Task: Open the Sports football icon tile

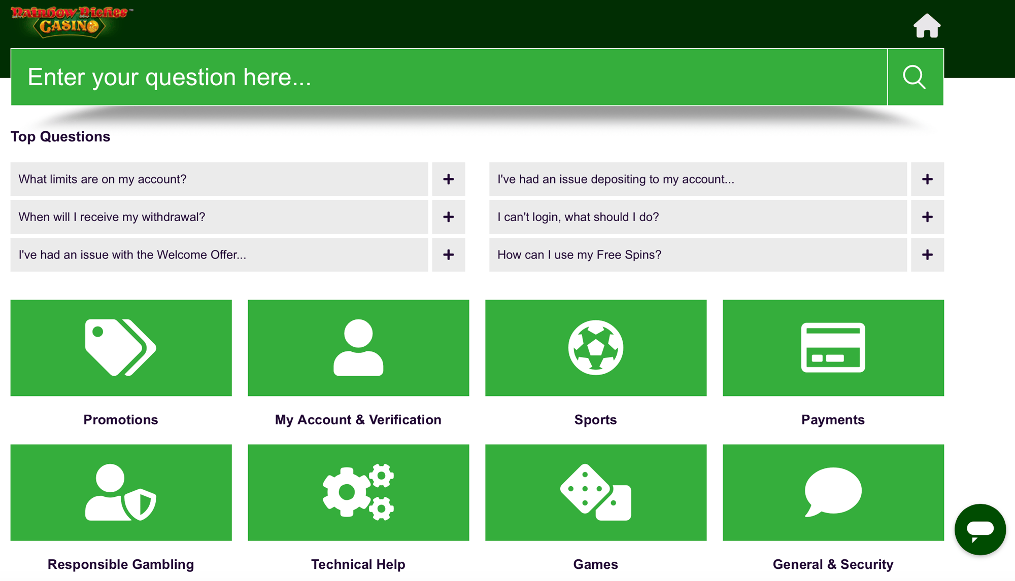Action: pos(596,348)
